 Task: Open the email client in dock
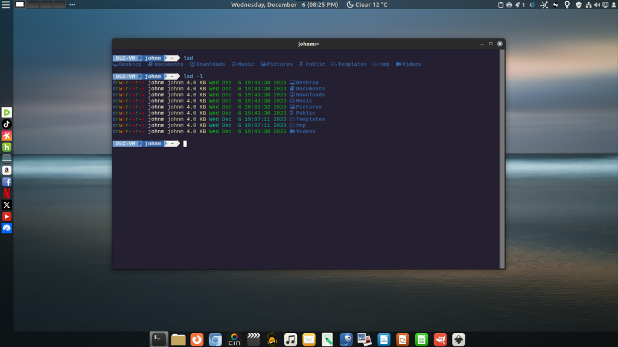[309, 340]
